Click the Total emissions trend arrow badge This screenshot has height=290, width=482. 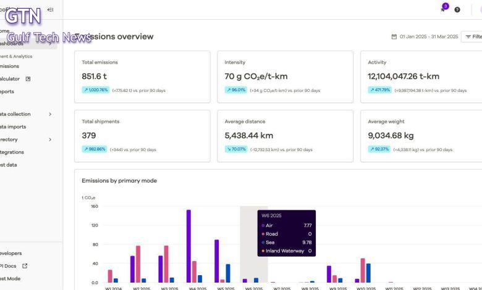[x=95, y=90]
